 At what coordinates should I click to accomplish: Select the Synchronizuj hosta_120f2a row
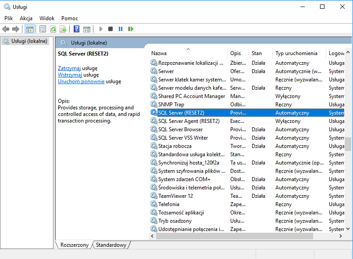point(247,163)
